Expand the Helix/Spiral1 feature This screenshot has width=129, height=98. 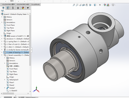coord(5,80)
